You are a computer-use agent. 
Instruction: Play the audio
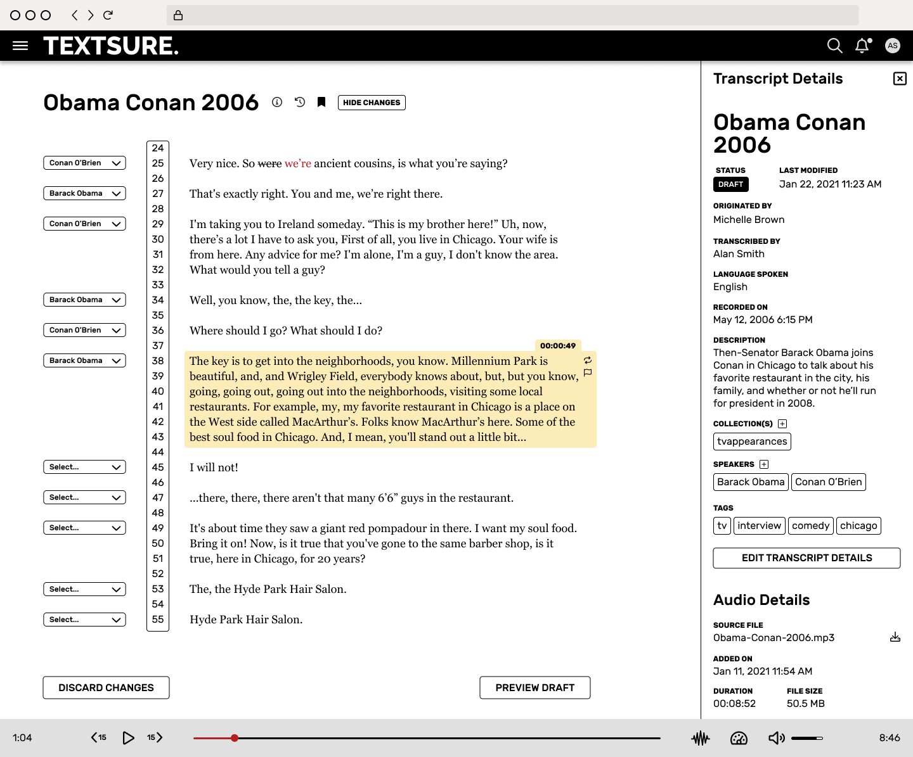[x=128, y=738]
